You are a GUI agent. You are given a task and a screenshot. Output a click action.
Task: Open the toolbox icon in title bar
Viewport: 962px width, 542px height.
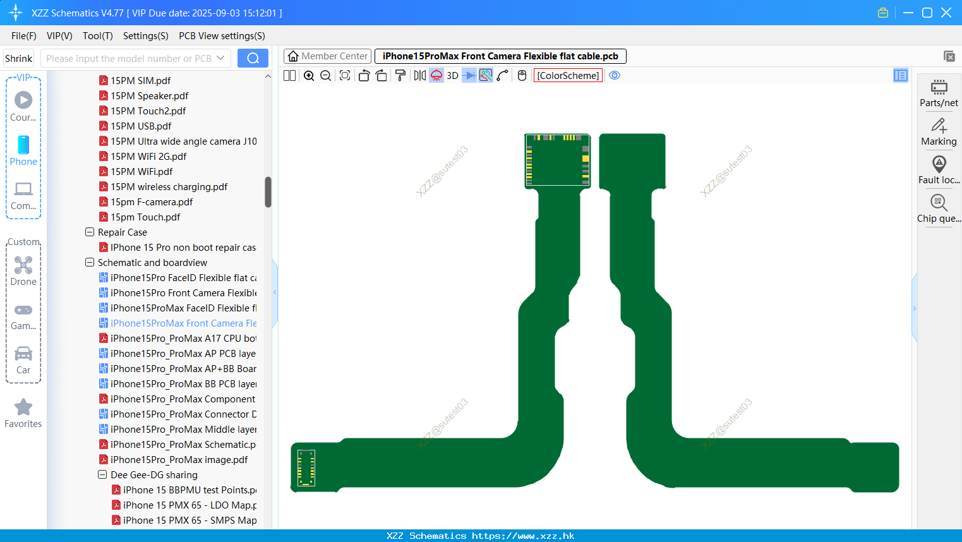point(883,13)
